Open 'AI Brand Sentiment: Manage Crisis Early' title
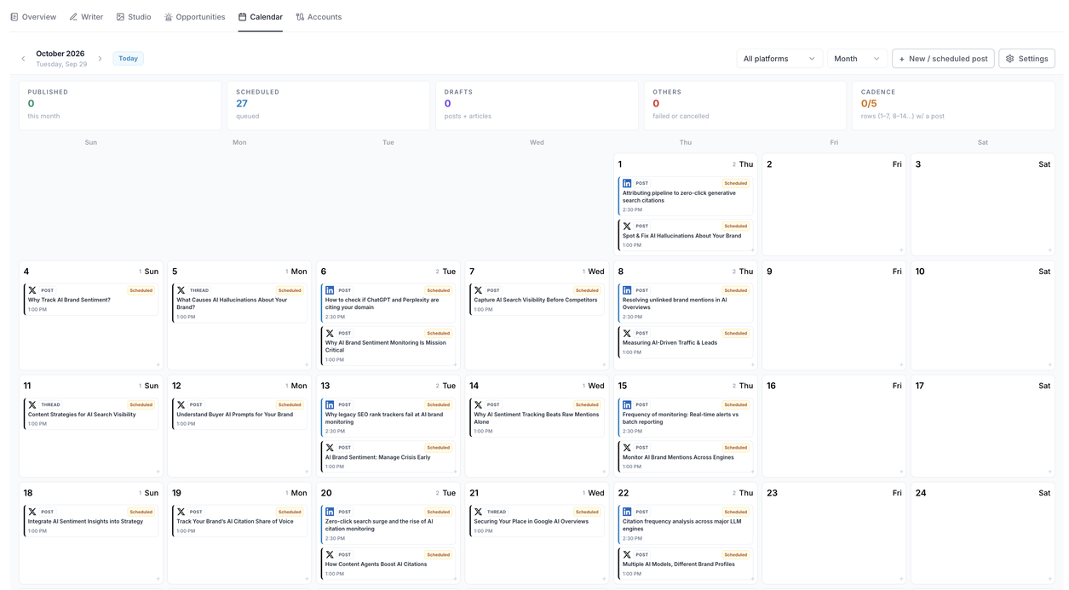 point(378,457)
